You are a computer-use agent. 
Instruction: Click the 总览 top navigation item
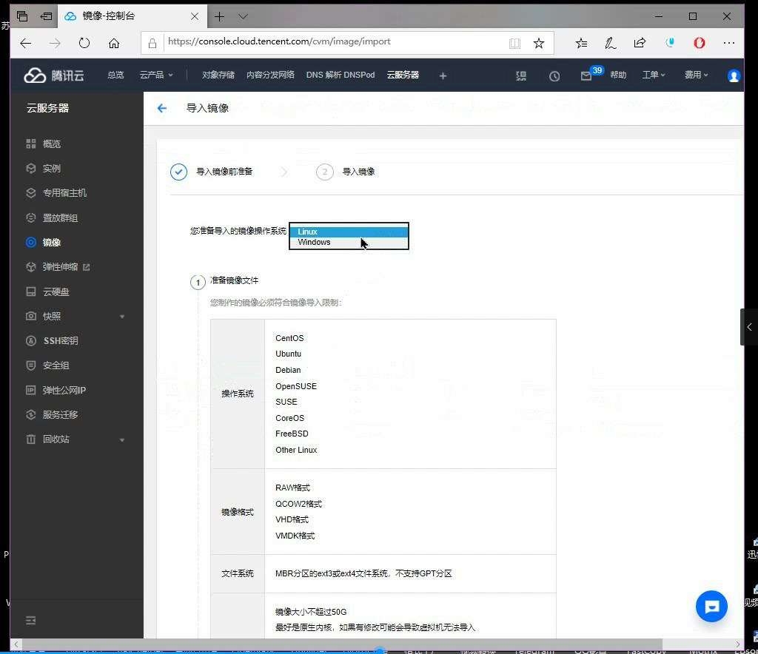[115, 75]
